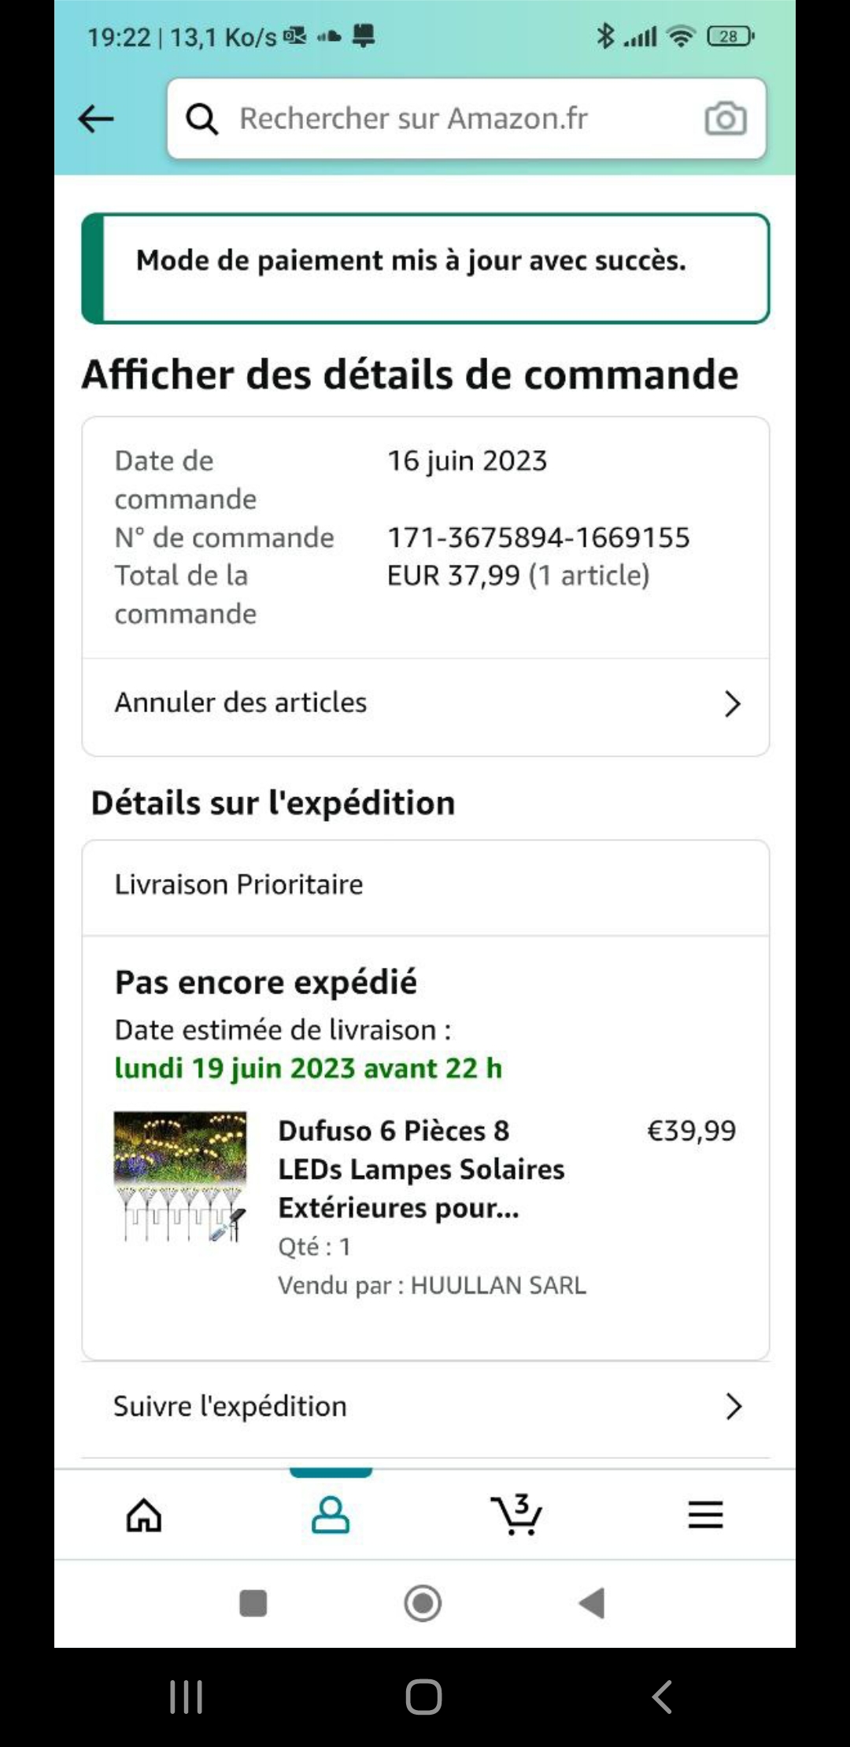Tap the inner circular record icon

(x=423, y=1603)
